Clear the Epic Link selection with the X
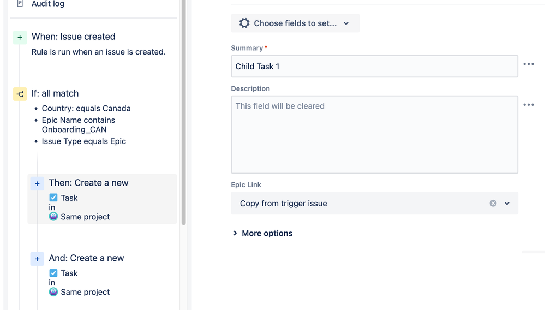545x310 pixels. pos(493,204)
